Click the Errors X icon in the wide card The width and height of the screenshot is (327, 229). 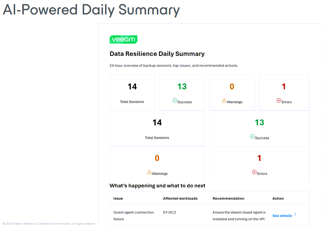point(254,172)
